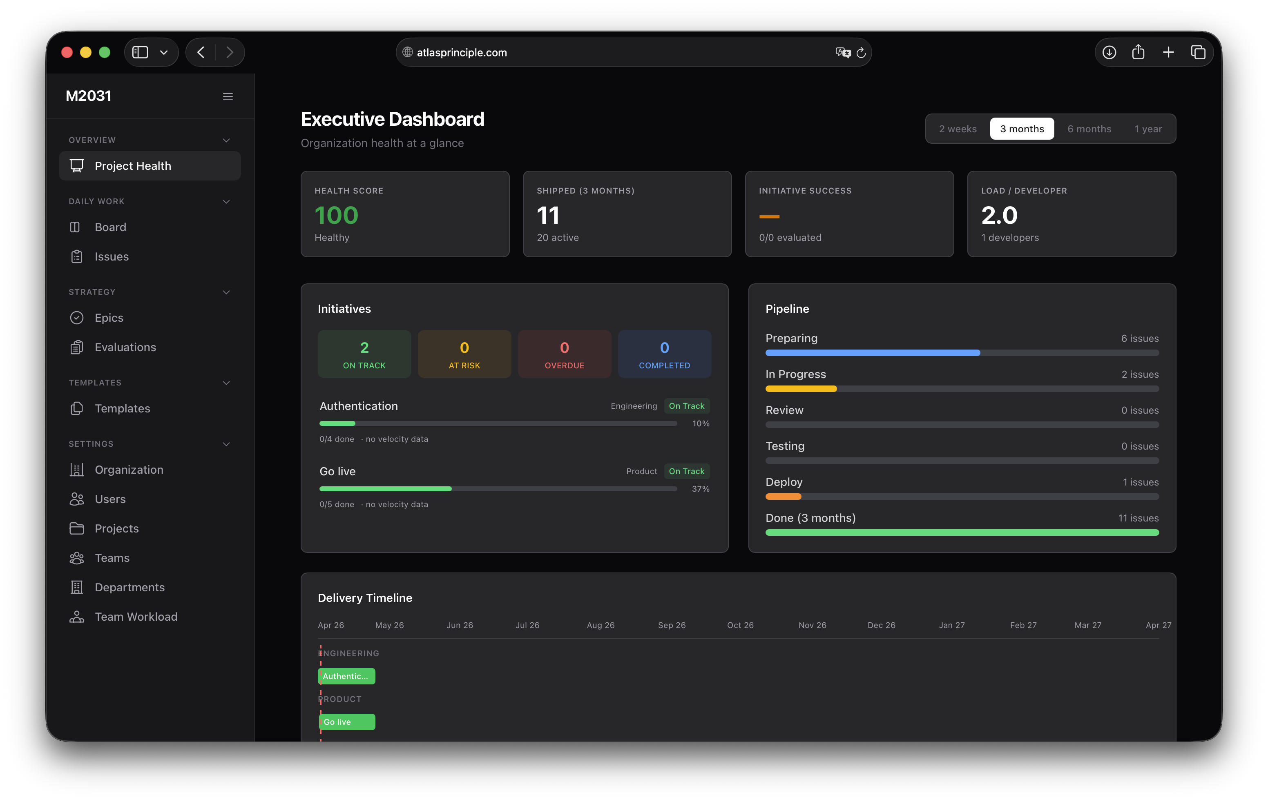Viewport: 1268px width, 802px height.
Task: Collapse the Overview sidebar section
Action: tap(226, 140)
